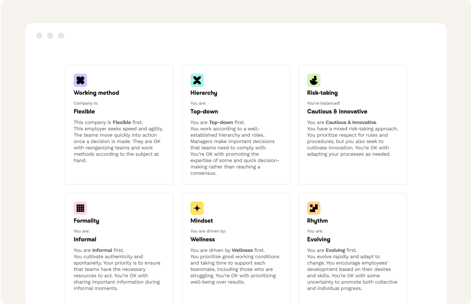Screen dimensions: 471x304
Task: Click the Formality card title
Action: coord(86,221)
